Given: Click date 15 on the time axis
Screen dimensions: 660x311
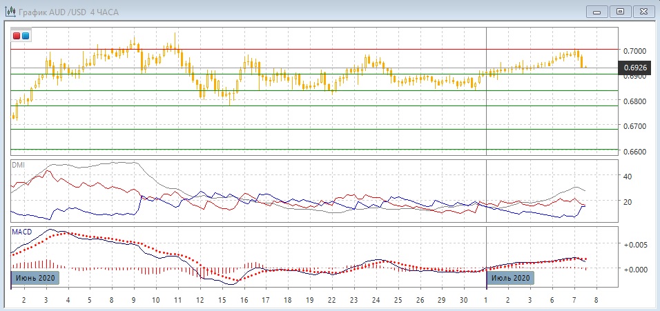Looking at the screenshot, I should pos(222,301).
